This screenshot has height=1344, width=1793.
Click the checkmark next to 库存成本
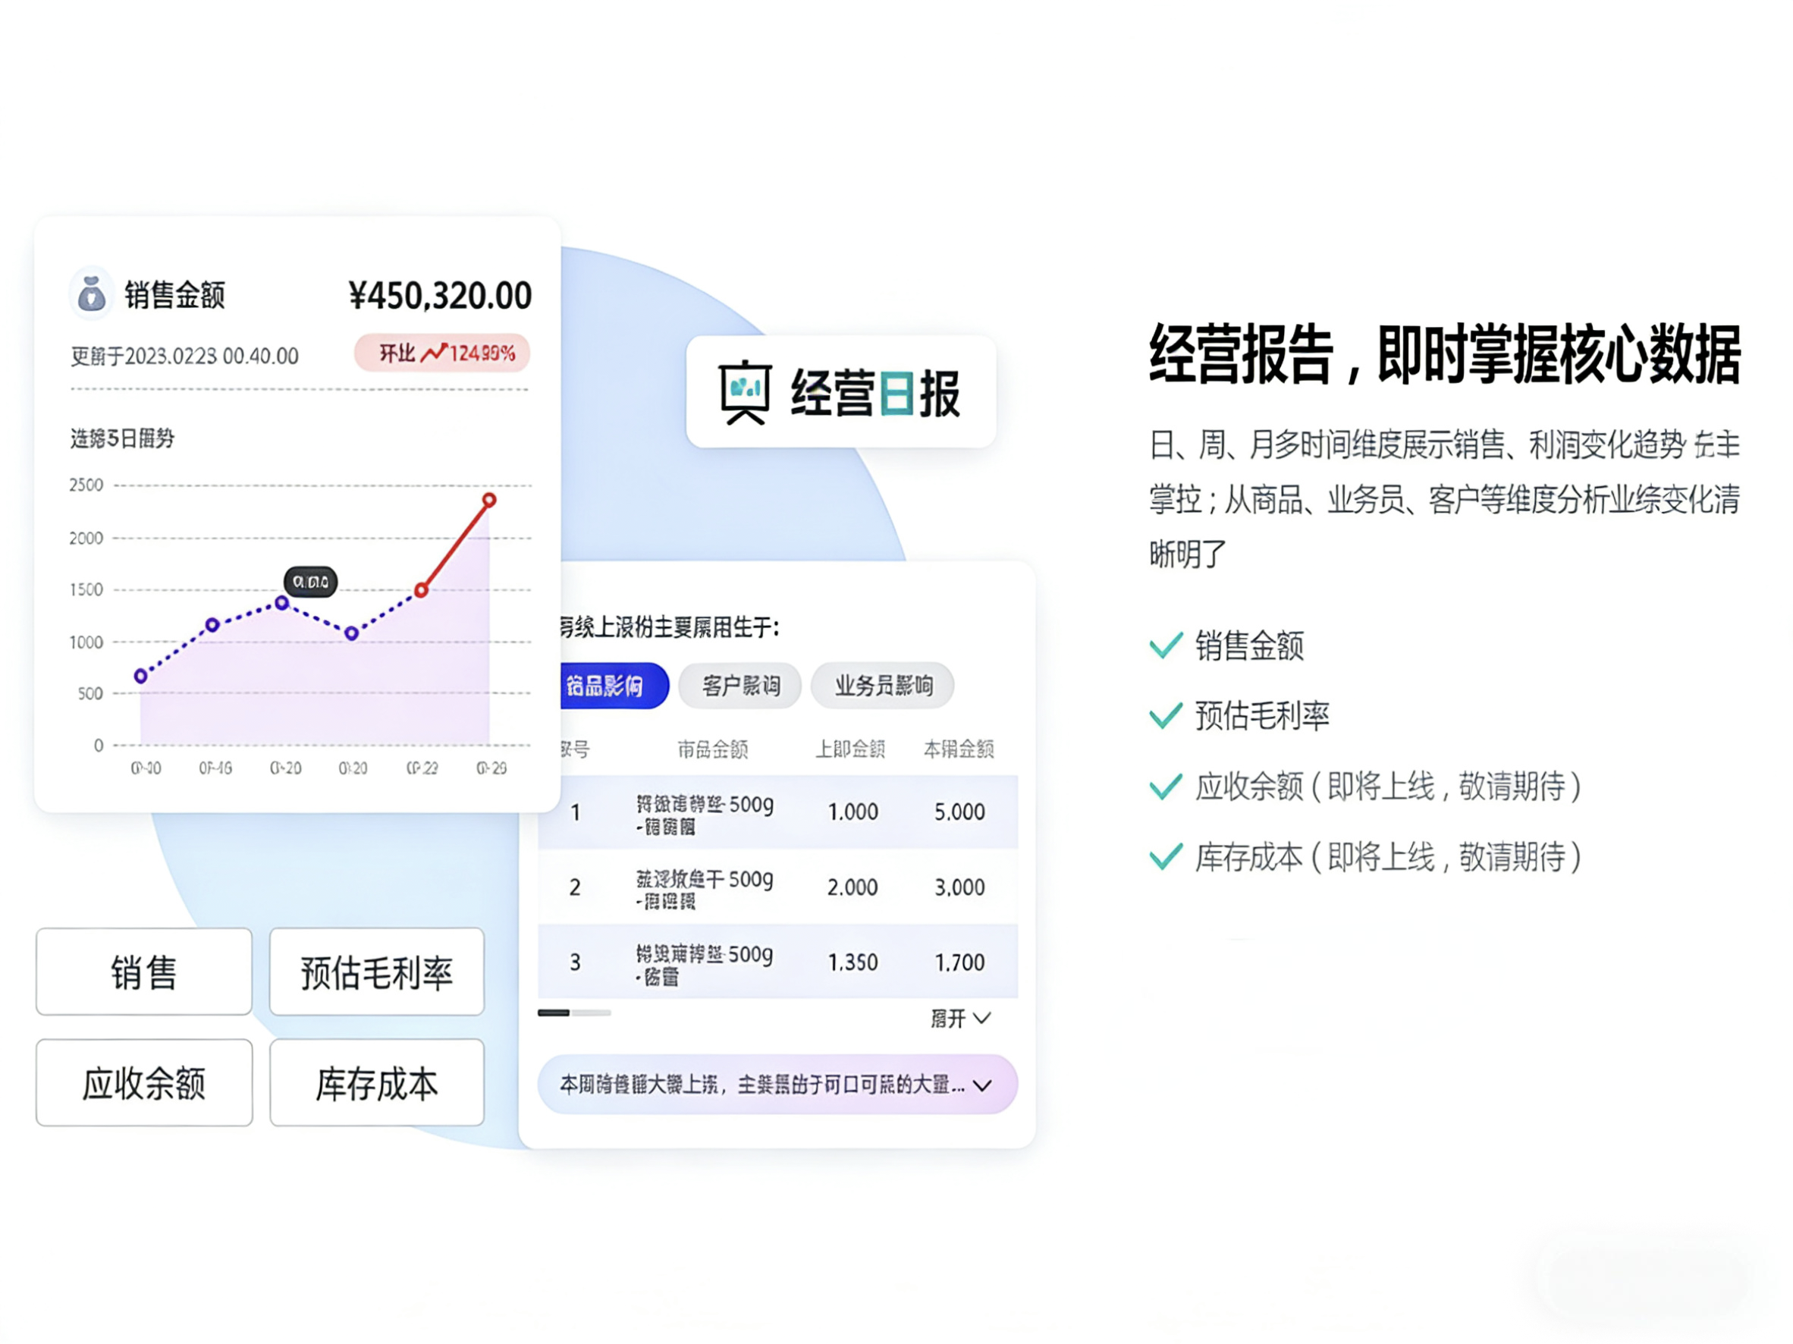pos(1166,857)
